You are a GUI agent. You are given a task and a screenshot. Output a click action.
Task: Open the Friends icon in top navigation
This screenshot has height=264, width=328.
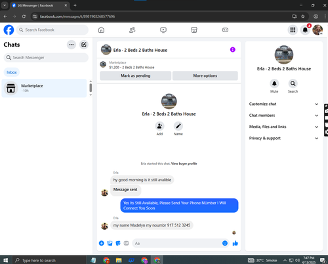pos(132,30)
